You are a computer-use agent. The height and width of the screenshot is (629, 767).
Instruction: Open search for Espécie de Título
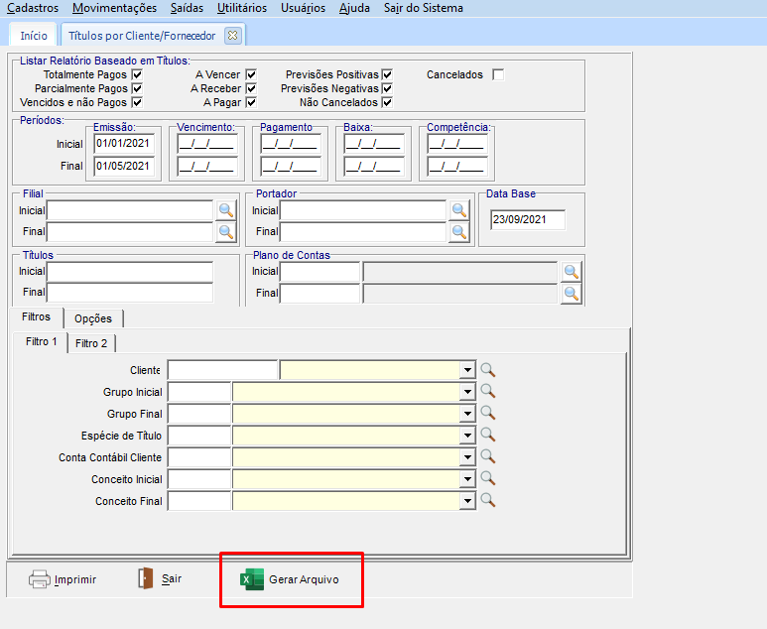tap(487, 436)
